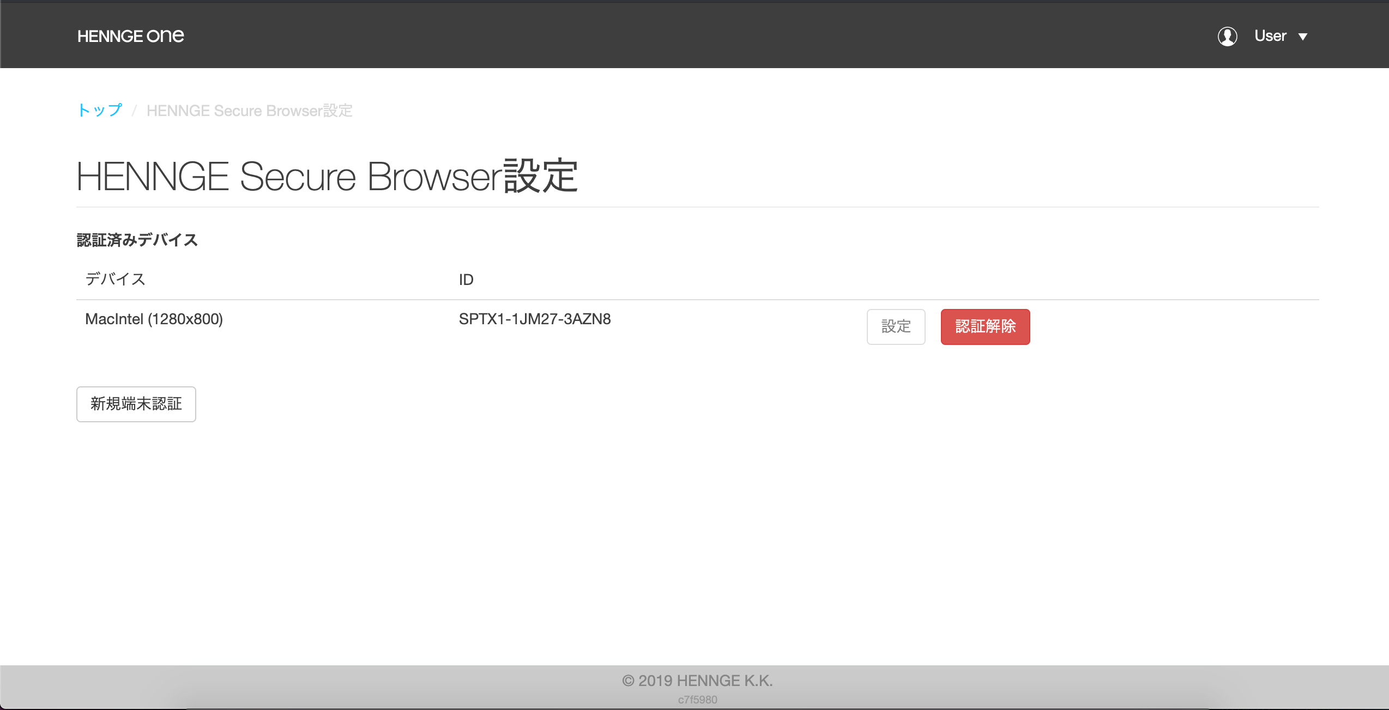Click the © 2019 HENNGE K.K. footer text

pyautogui.click(x=697, y=681)
